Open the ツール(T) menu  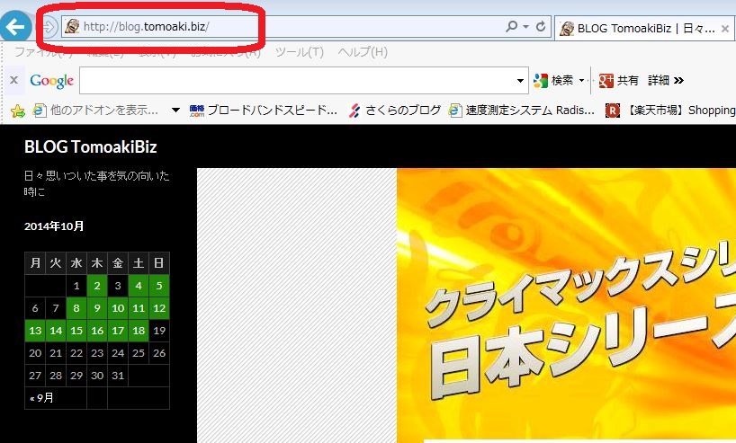tap(299, 52)
